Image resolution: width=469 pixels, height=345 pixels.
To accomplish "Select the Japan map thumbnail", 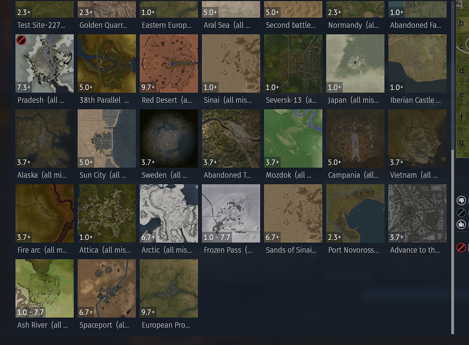I will point(355,63).
